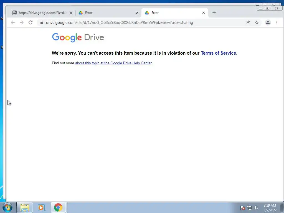The image size is (284, 213).
Task: Open the Chrome three-dot menu
Action: click(277, 22)
